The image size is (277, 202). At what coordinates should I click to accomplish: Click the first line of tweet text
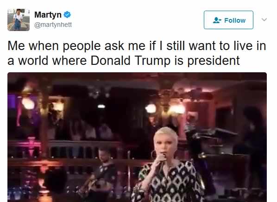[x=137, y=46]
